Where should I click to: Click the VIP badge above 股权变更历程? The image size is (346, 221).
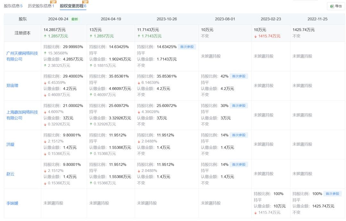(x=85, y=2)
